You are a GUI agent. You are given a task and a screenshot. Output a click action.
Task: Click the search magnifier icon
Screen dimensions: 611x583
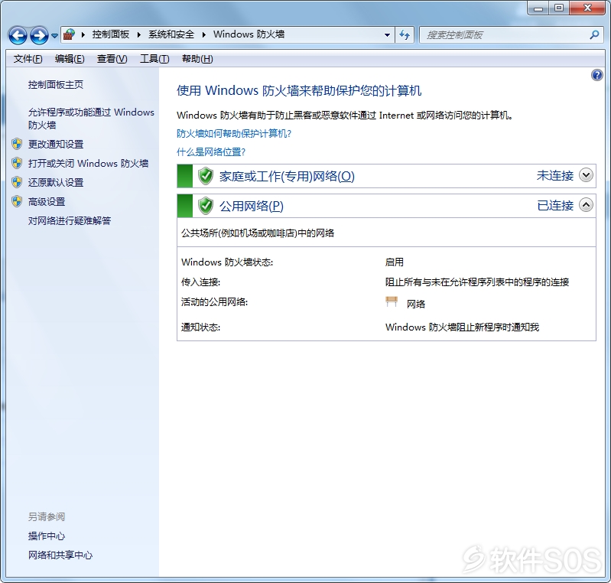[594, 34]
